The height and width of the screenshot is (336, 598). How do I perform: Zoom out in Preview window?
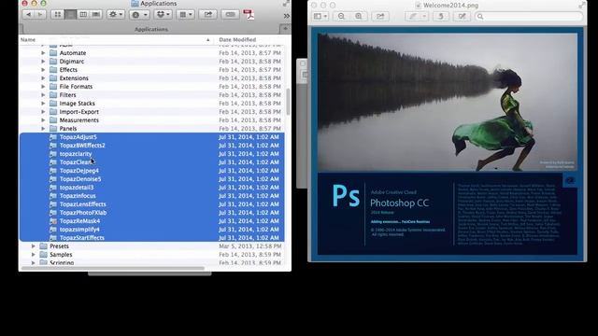click(x=341, y=16)
